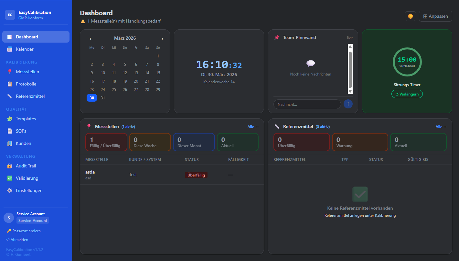This screenshot has width=459, height=261.
Task: Click the Pinnwand scrollbar thumb
Action: point(350,69)
